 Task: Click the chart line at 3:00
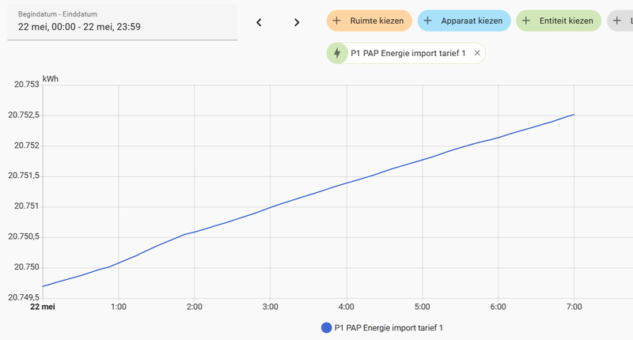pyautogui.click(x=270, y=206)
